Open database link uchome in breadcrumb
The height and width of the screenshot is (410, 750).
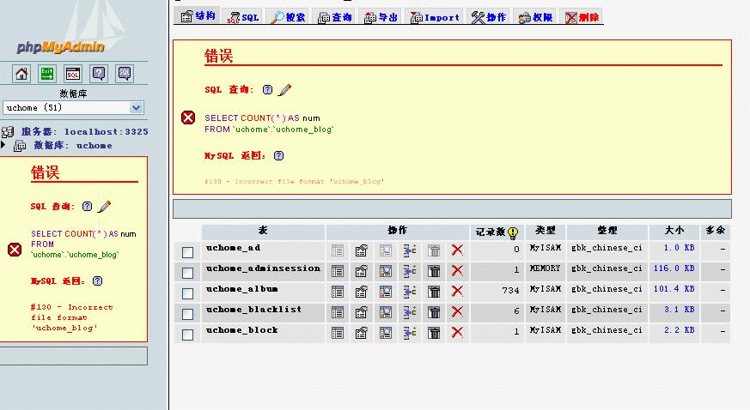(x=95, y=146)
